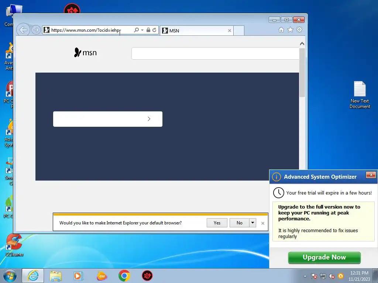The image size is (378, 283).
Task: Open address bar autocomplete dropdown arrow
Action: pos(142,30)
